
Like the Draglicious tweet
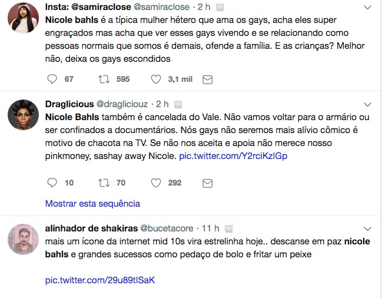click(x=157, y=183)
